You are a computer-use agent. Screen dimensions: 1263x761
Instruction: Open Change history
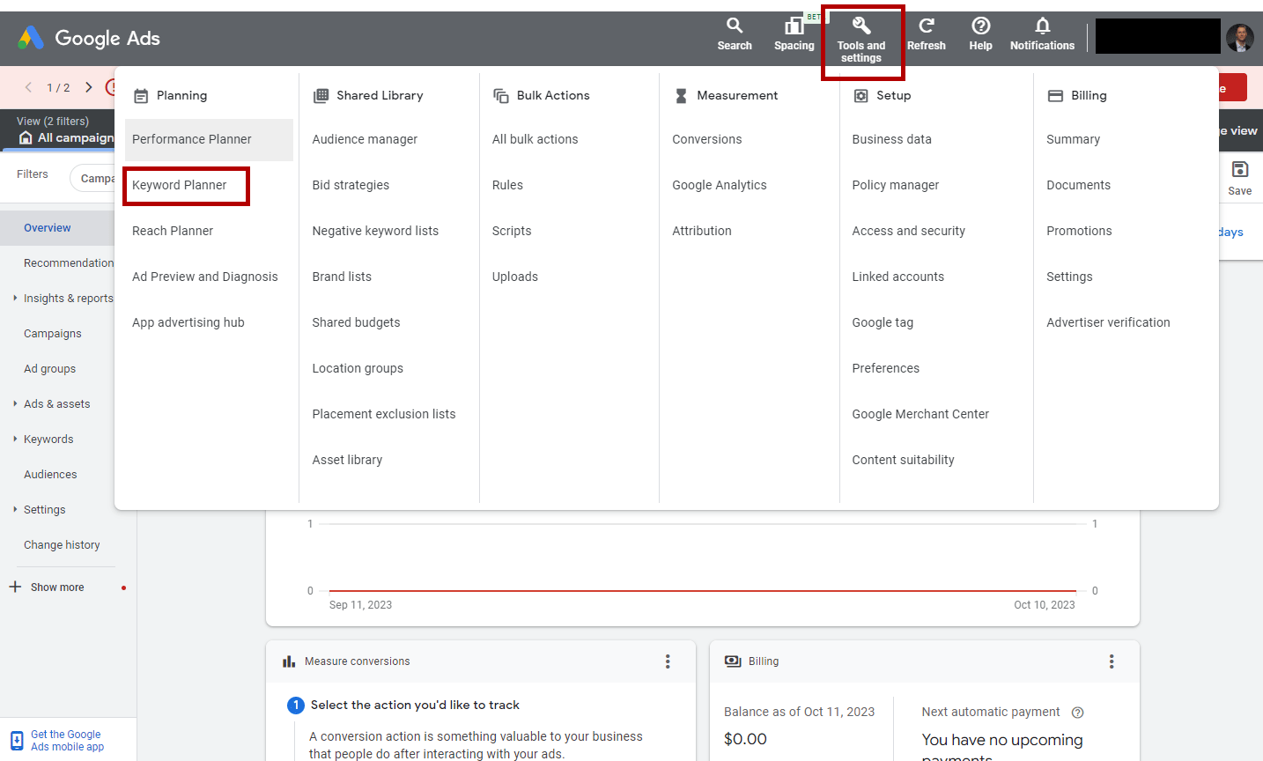62,544
